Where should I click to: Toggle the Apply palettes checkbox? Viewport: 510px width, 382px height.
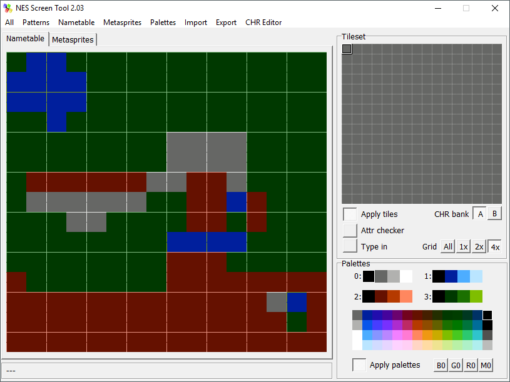pyautogui.click(x=359, y=365)
